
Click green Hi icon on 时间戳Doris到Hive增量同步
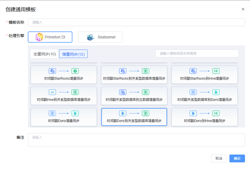[x=216, y=113]
